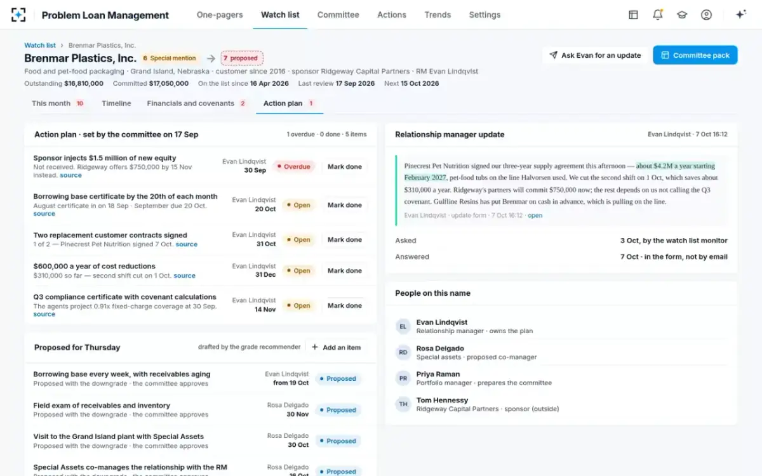762x476 pixels.
Task: Click the highlighted $4.2M a year passage
Action: [559, 172]
